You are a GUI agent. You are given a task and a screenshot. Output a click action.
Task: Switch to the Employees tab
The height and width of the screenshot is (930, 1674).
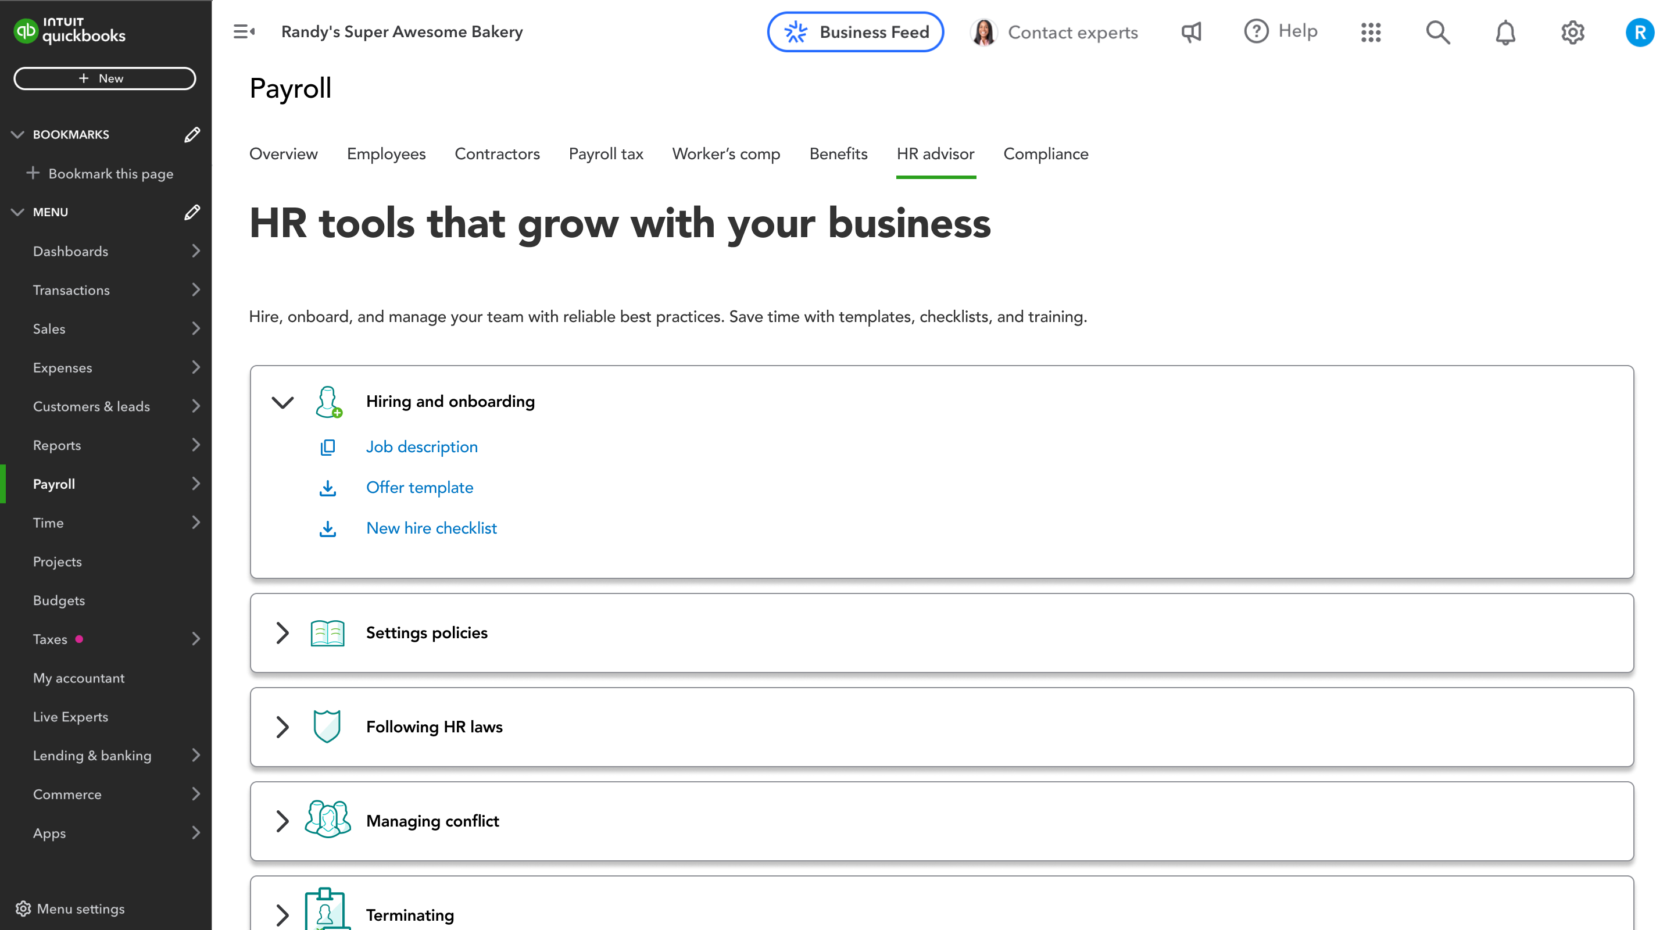pos(386,154)
